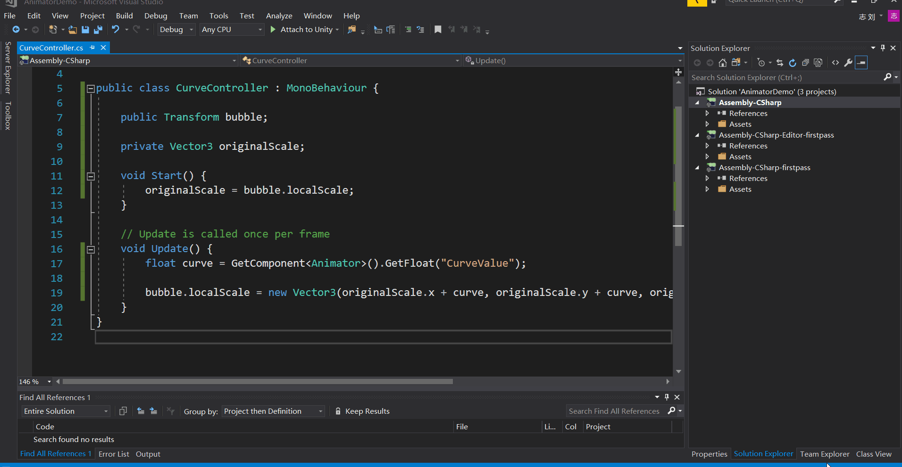The image size is (902, 467).
Task: Click the Solution Explorer search magnifier icon
Action: [x=887, y=77]
